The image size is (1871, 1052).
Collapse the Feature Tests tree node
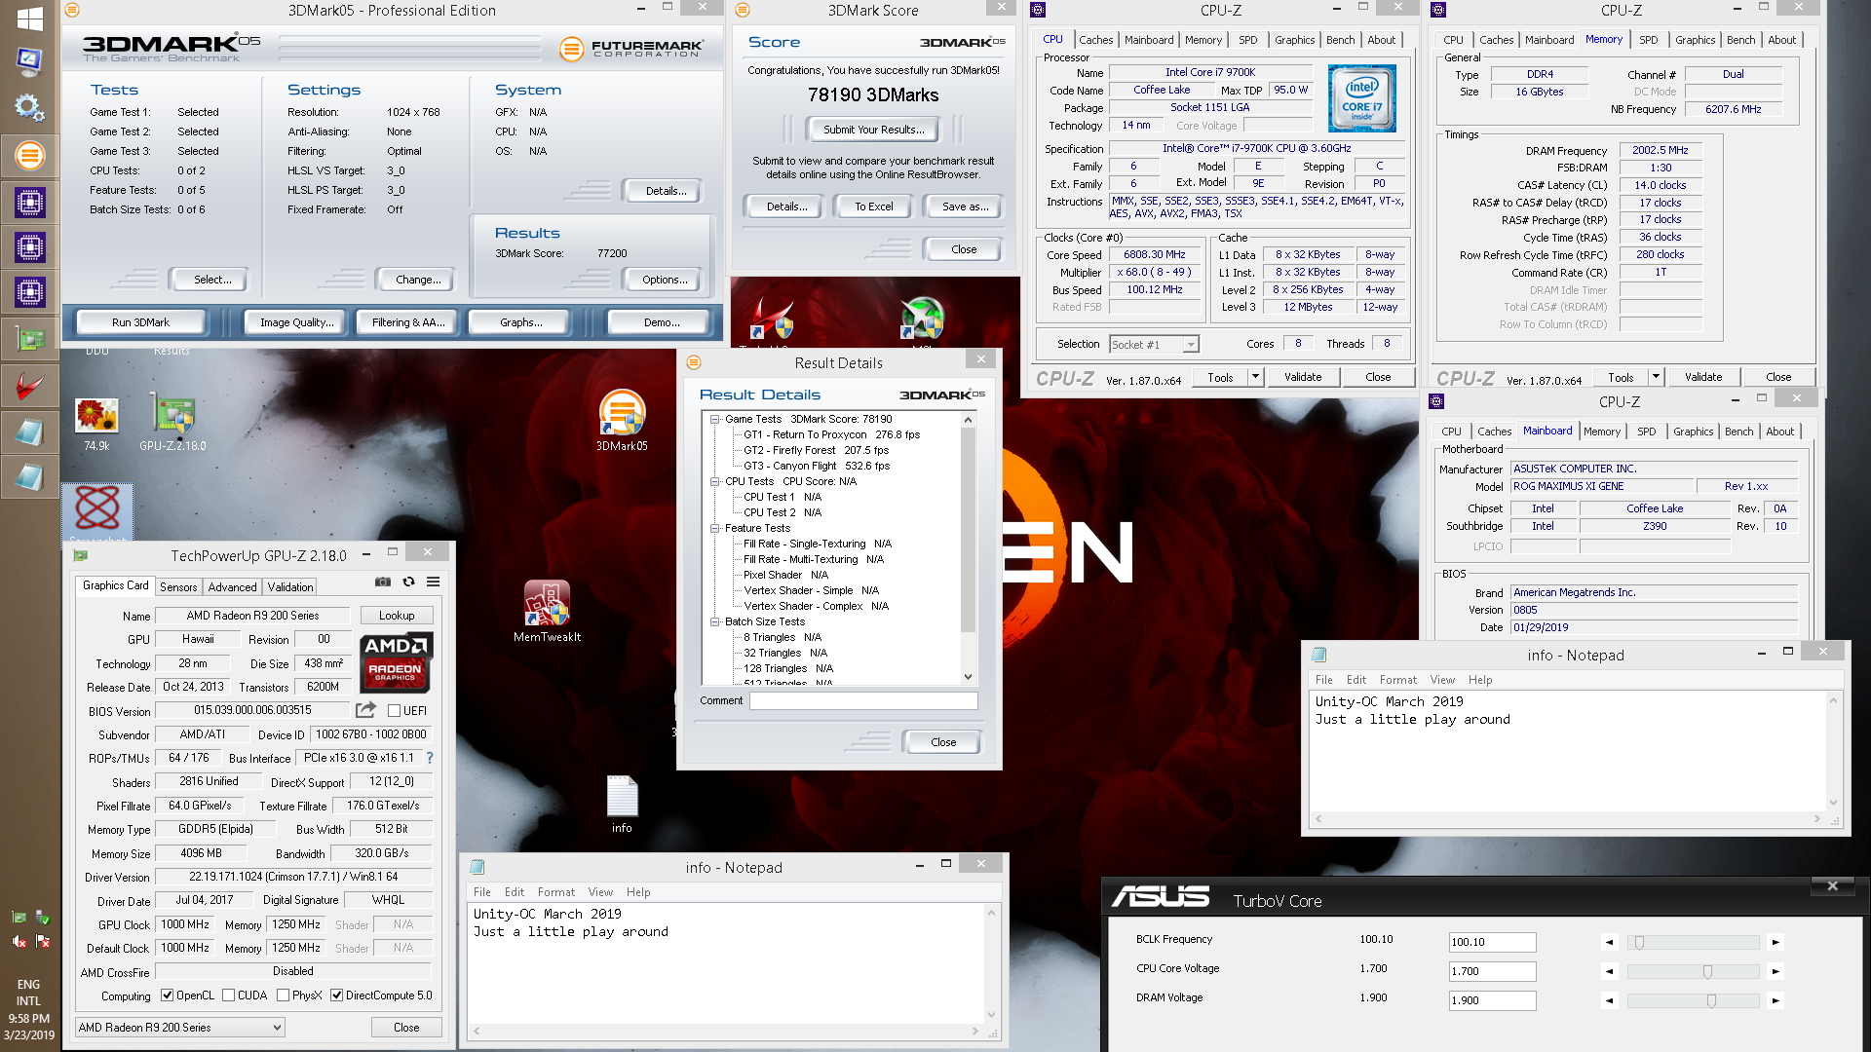pyautogui.click(x=714, y=528)
